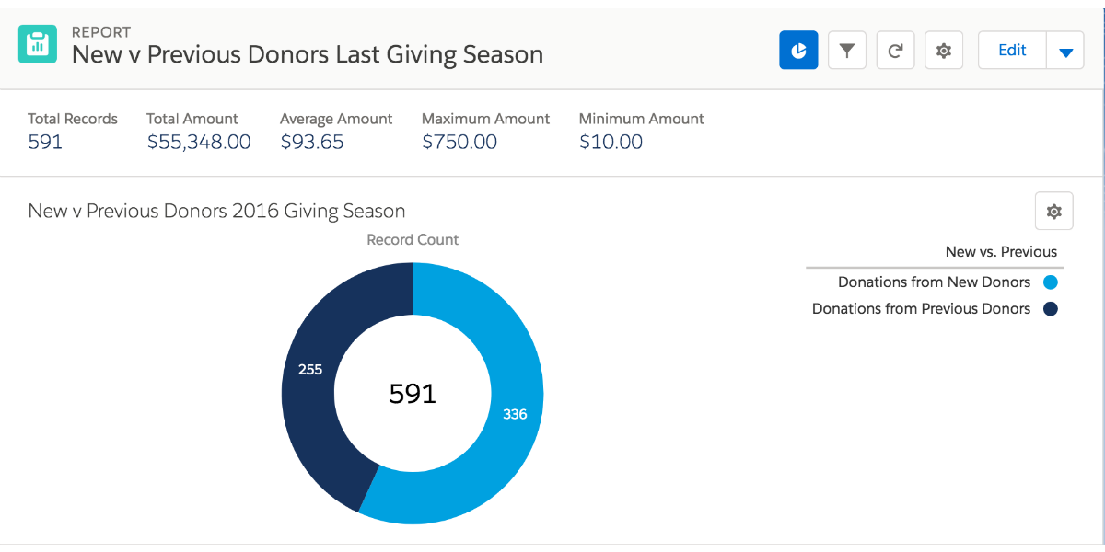The width and height of the screenshot is (1105, 552).
Task: Click the report title New v Previous Donors
Action: [306, 54]
